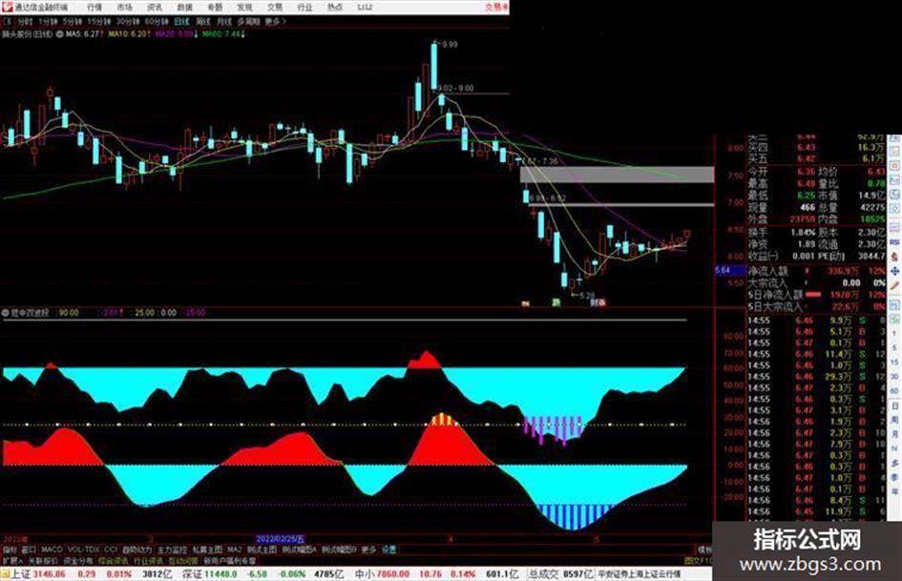Open the 关联报价 tab
Screen dimensions: 902x581
(43, 560)
